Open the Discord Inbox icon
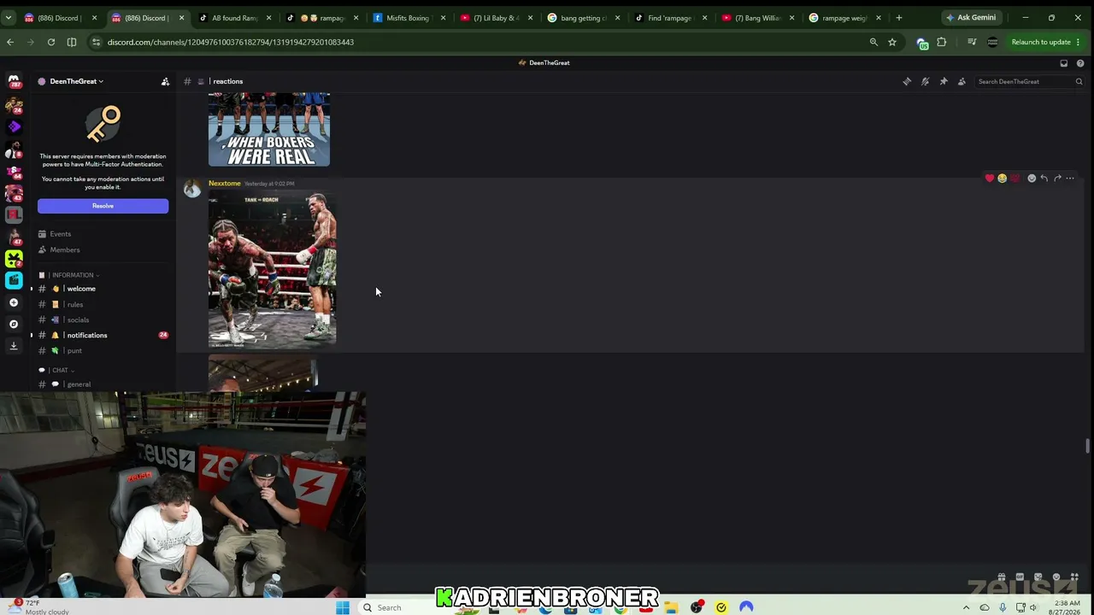This screenshot has width=1094, height=615. [1064, 62]
